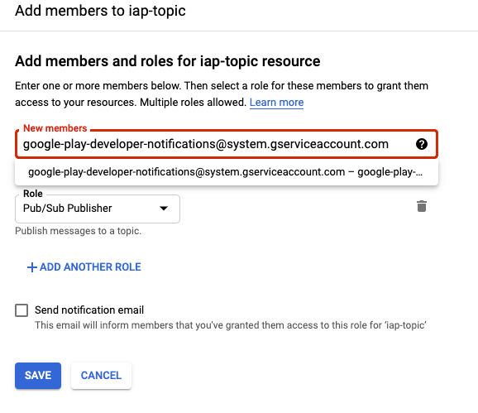Select the suggested google-play-developer-notifications account
Image resolution: width=478 pixels, height=413 pixels.
pyautogui.click(x=227, y=172)
